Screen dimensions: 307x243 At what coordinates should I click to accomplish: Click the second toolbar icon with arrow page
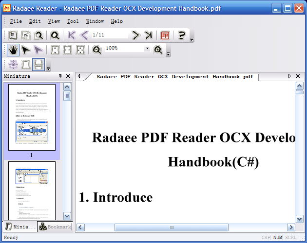click(x=26, y=35)
